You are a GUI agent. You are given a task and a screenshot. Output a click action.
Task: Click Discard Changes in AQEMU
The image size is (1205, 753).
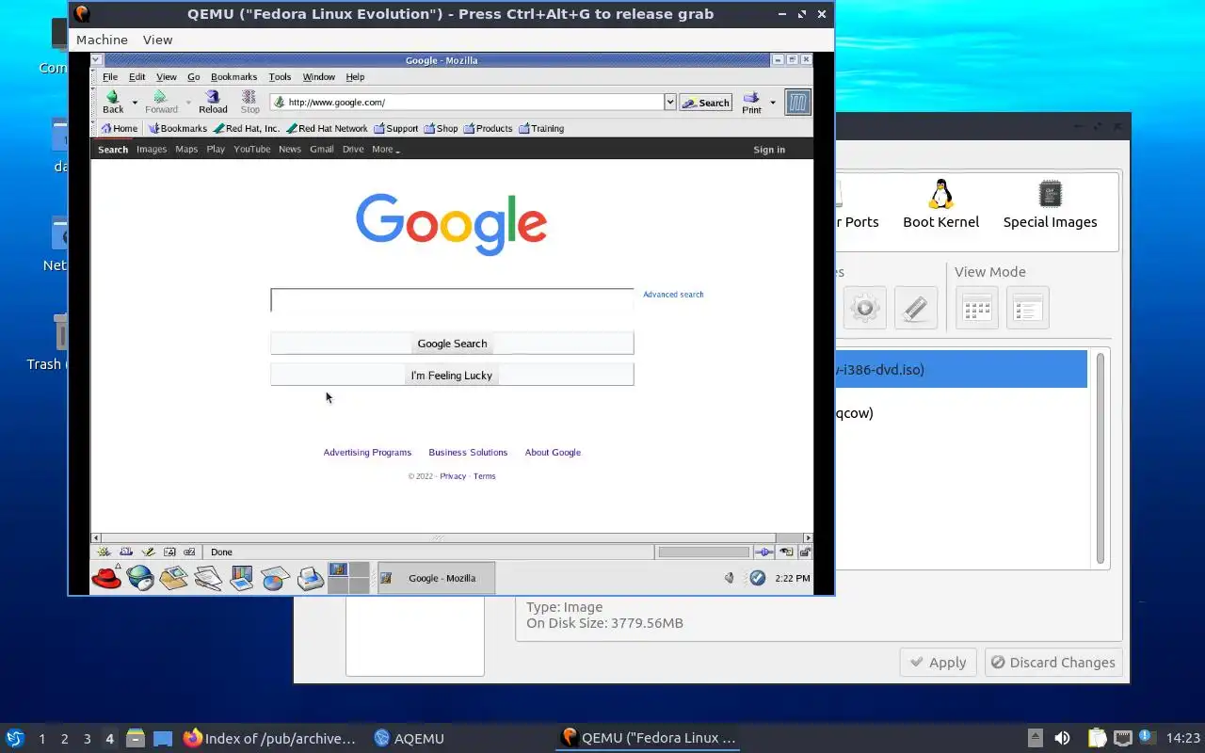click(x=1053, y=663)
